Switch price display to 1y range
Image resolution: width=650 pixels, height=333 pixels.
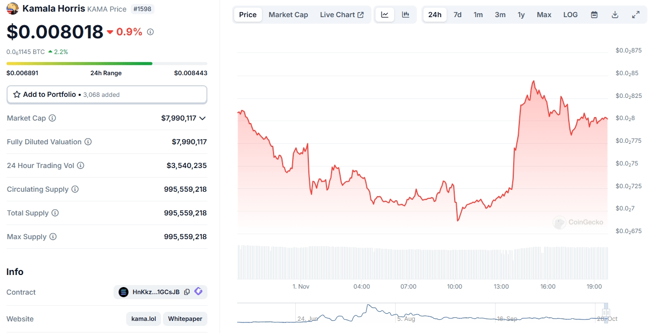point(521,15)
